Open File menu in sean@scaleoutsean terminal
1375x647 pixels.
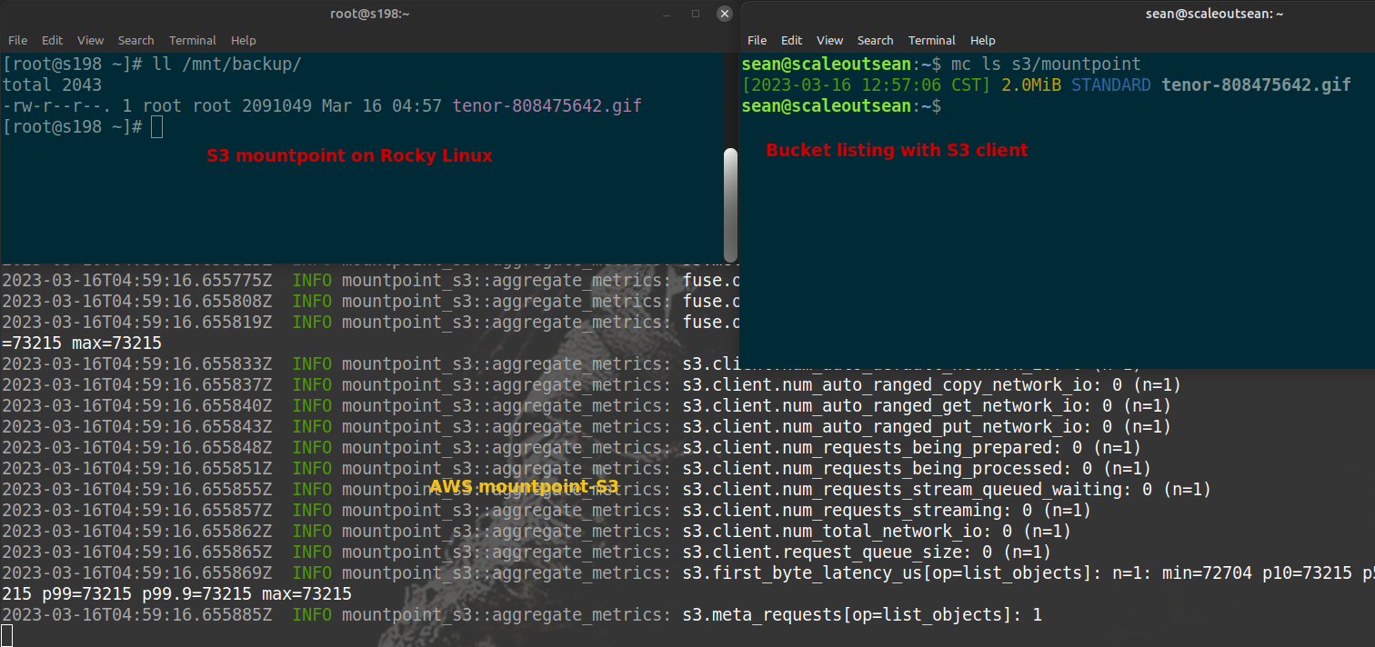tap(757, 40)
